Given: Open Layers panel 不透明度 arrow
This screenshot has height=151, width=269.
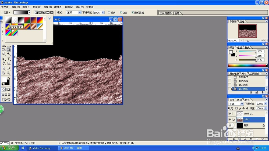Looking at the screenshot, I should (266, 104).
